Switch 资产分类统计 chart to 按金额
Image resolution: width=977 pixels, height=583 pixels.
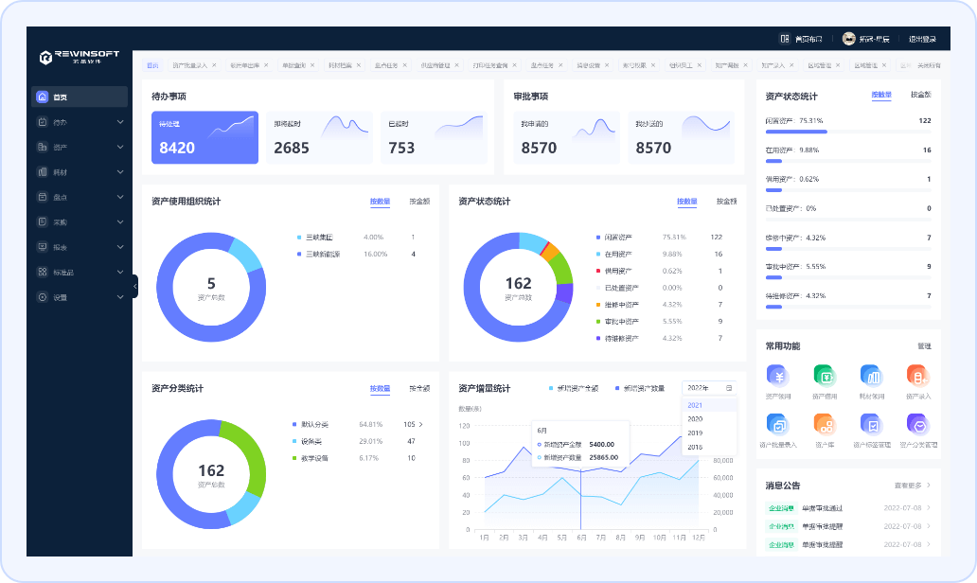point(419,389)
